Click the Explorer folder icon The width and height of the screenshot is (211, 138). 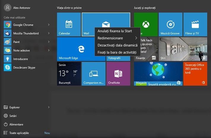click(x=6, y=107)
